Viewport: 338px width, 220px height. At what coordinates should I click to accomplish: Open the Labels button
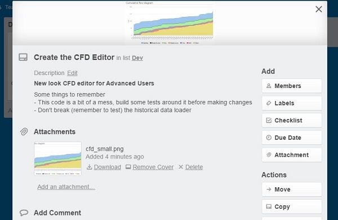292,103
